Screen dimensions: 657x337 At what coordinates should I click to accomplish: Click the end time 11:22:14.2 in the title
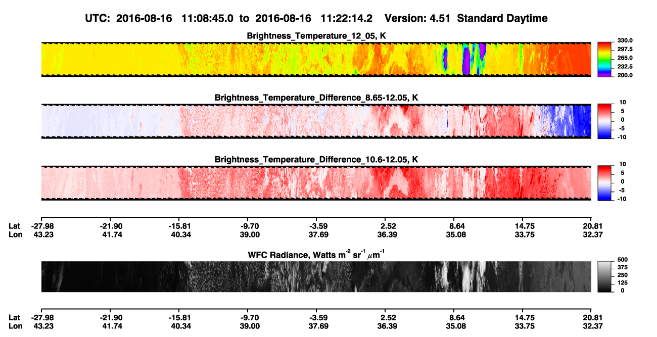pos(347,19)
